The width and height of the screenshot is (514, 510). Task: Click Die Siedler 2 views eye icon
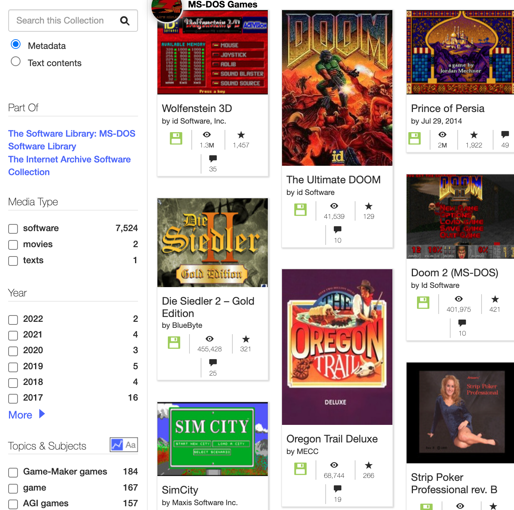210,339
